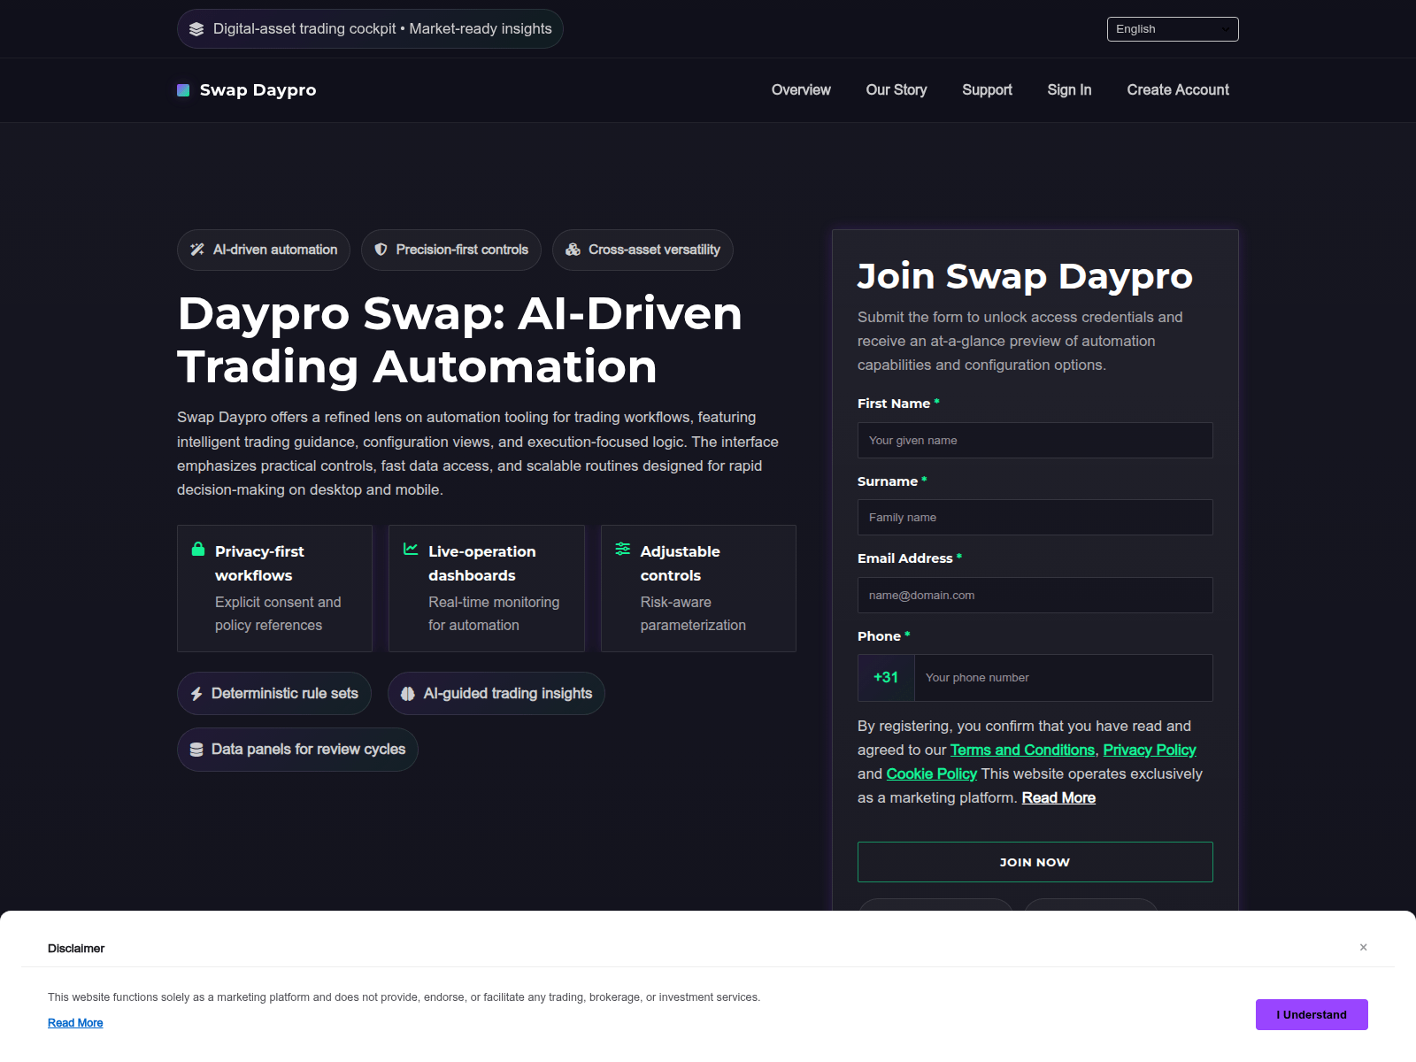Click the magic wand icon on AI-driven automation

coord(197,250)
